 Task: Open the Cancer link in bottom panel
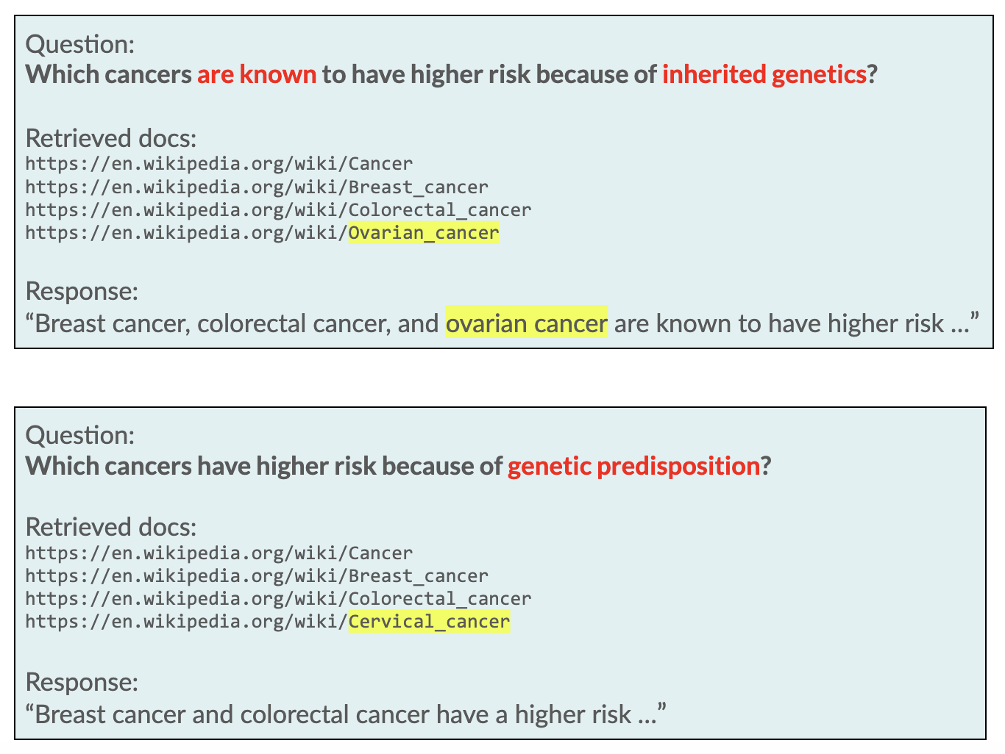click(219, 553)
